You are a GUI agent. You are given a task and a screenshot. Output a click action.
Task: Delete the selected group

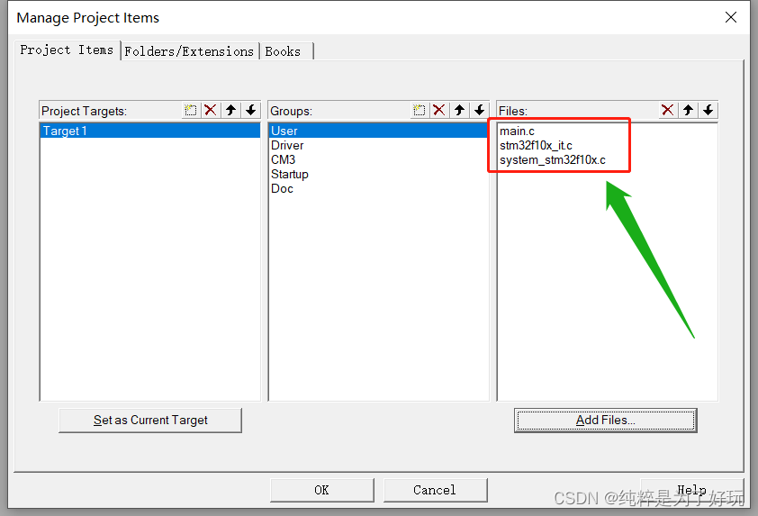tap(439, 110)
